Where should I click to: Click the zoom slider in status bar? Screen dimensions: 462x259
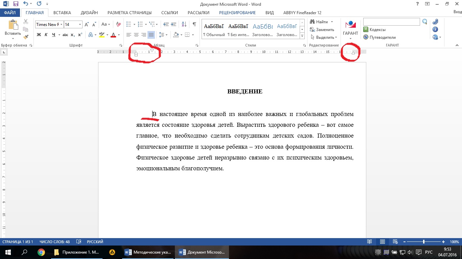424,242
